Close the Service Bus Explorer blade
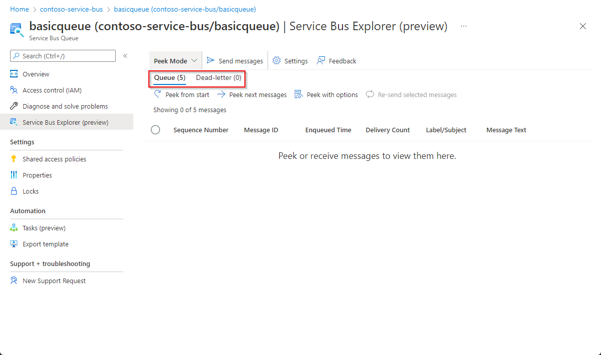This screenshot has height=355, width=601. coord(582,26)
